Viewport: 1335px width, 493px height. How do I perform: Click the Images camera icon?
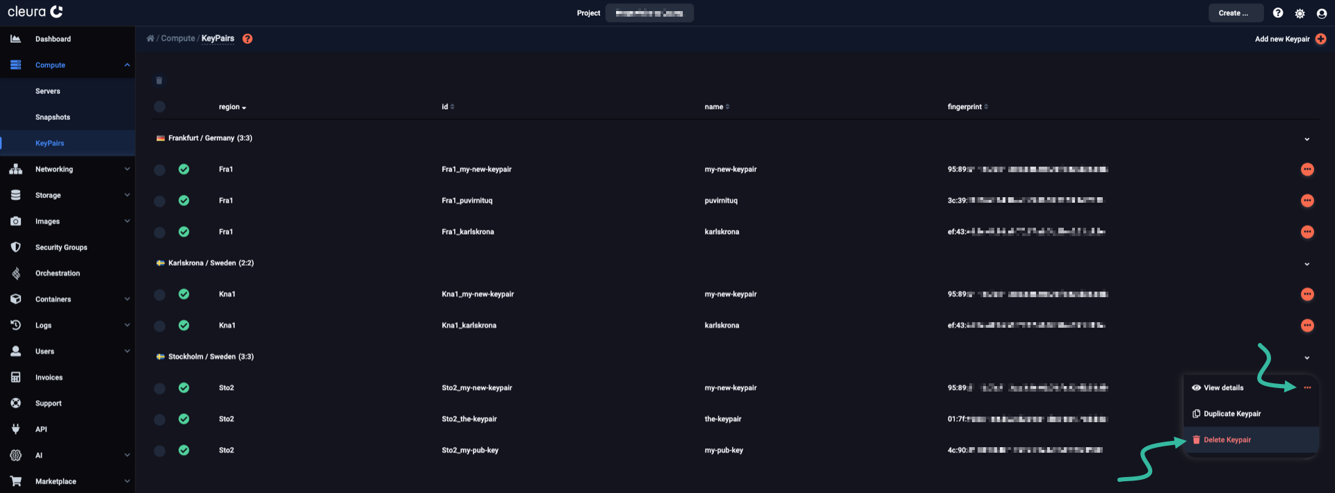point(15,221)
